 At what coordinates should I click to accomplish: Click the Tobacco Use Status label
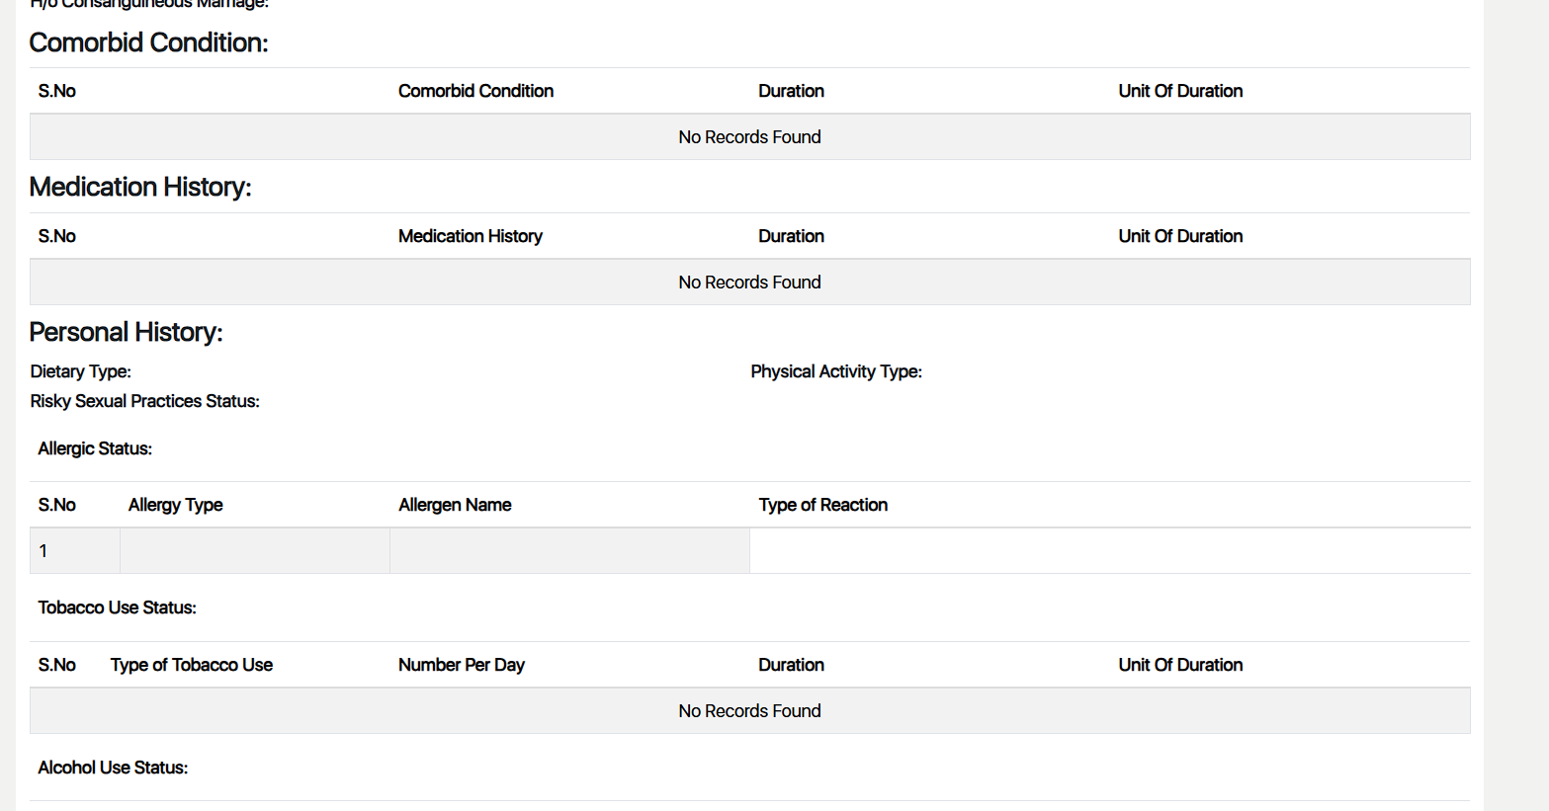point(117,608)
